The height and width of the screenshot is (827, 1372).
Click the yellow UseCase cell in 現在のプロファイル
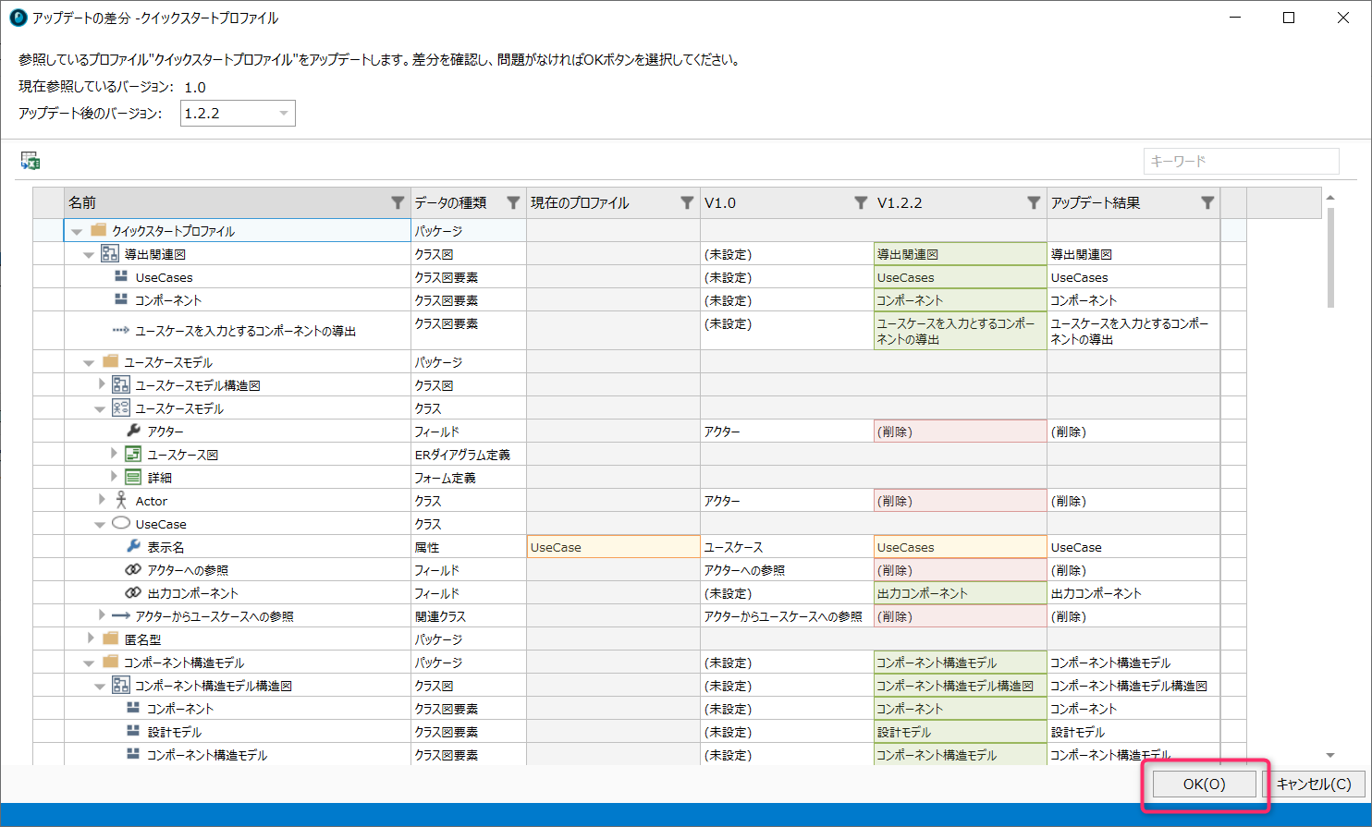pos(613,546)
